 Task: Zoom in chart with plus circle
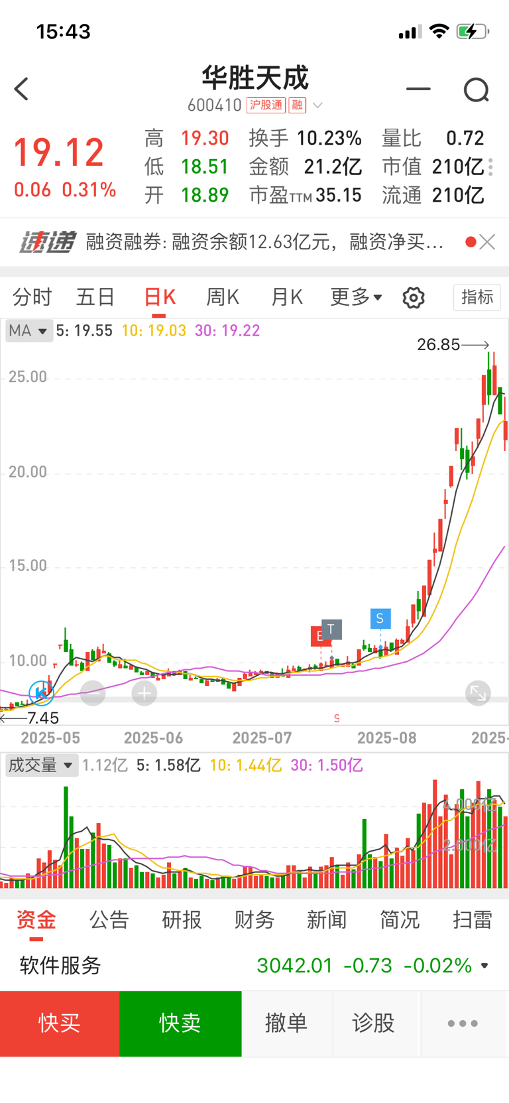click(144, 694)
